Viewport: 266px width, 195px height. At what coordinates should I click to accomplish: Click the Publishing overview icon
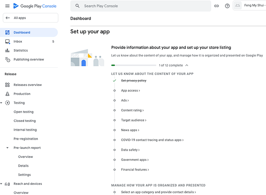[7, 59]
